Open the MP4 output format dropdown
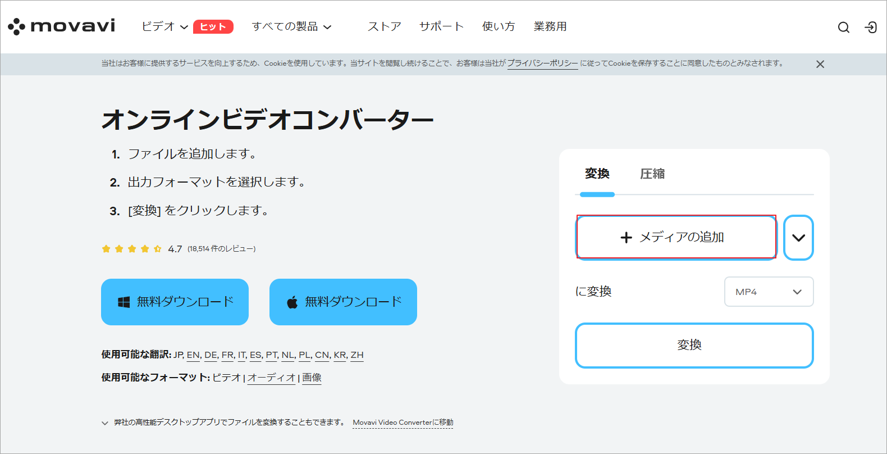Viewport: 887px width, 454px height. pos(769,292)
